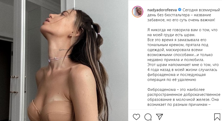Save the post with the bookmark icon

pos(217,117)
